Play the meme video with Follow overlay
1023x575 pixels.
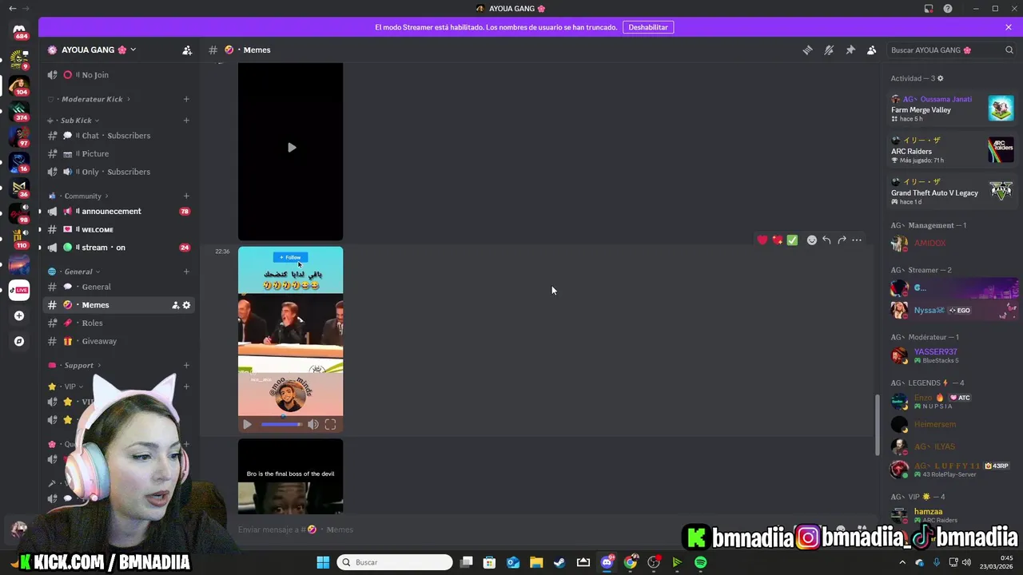[x=247, y=425]
